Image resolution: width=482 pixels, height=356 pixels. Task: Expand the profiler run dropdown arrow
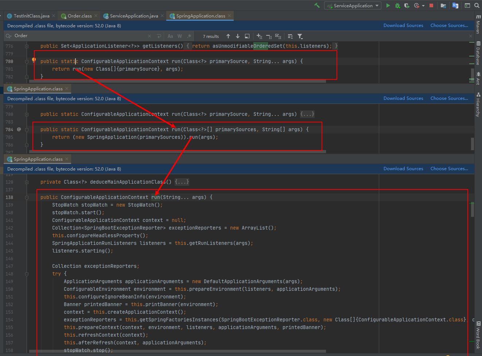423,6
